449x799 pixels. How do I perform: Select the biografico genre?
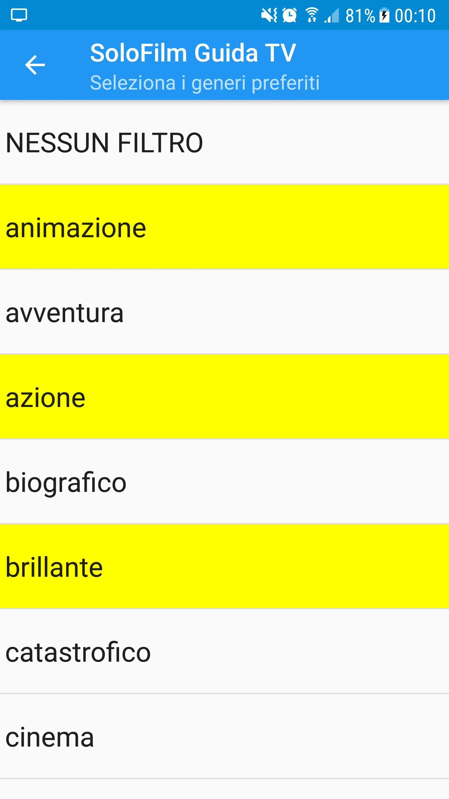(x=224, y=482)
